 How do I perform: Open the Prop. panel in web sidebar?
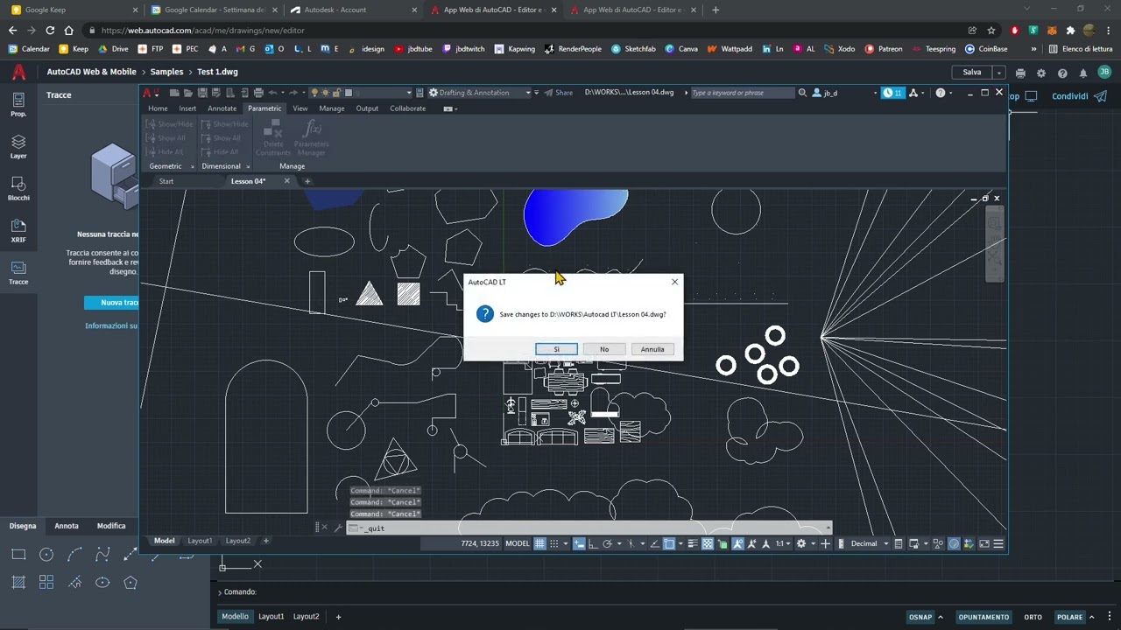click(x=18, y=105)
